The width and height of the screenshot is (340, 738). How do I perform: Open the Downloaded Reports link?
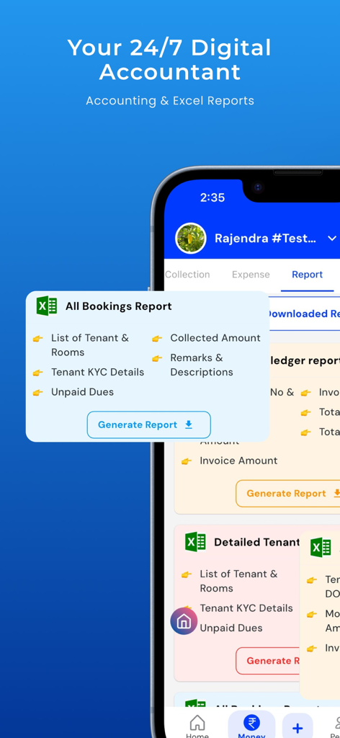pyautogui.click(x=303, y=314)
